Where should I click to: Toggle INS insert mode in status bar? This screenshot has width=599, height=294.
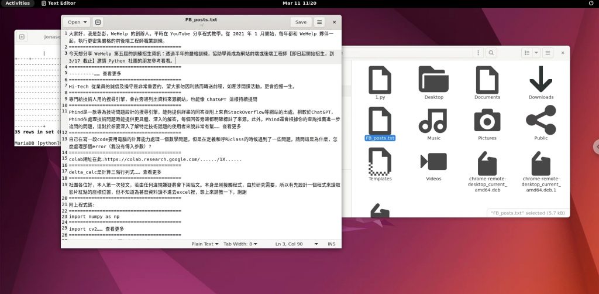coord(332,244)
